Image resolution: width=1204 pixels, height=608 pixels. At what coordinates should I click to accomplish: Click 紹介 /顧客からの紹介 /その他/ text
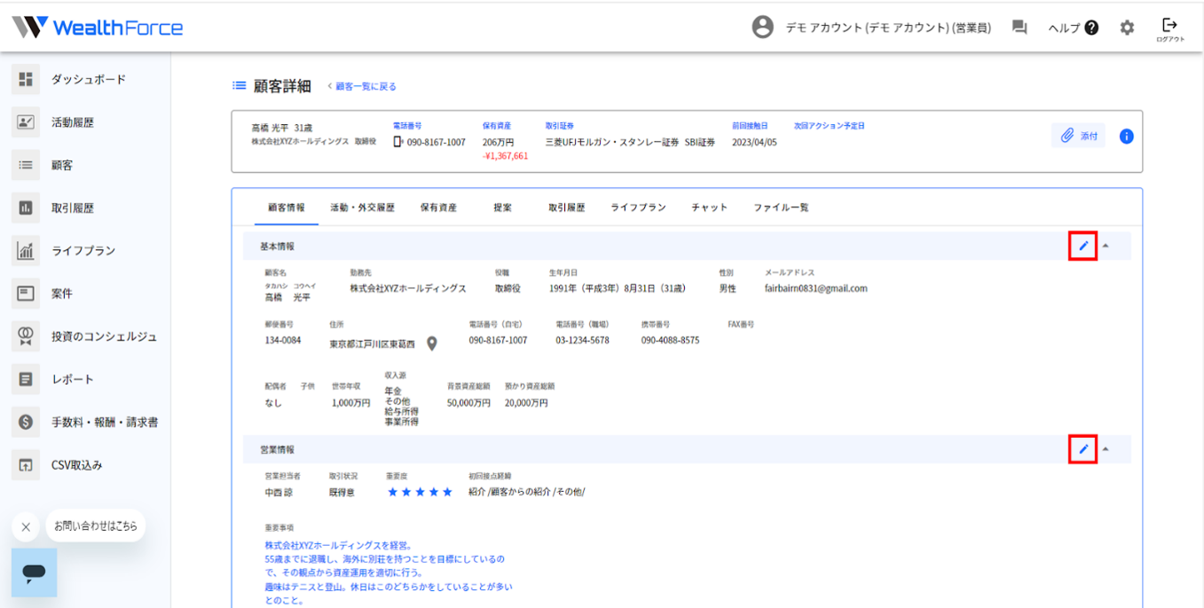click(527, 492)
